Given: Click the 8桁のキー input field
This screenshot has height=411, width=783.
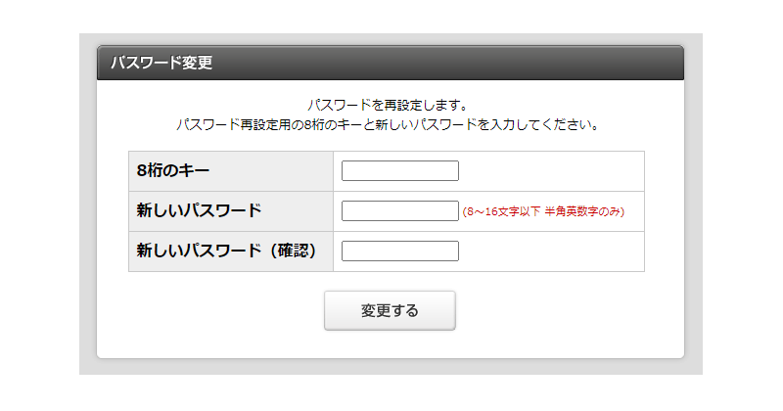Looking at the screenshot, I should pyautogui.click(x=399, y=171).
